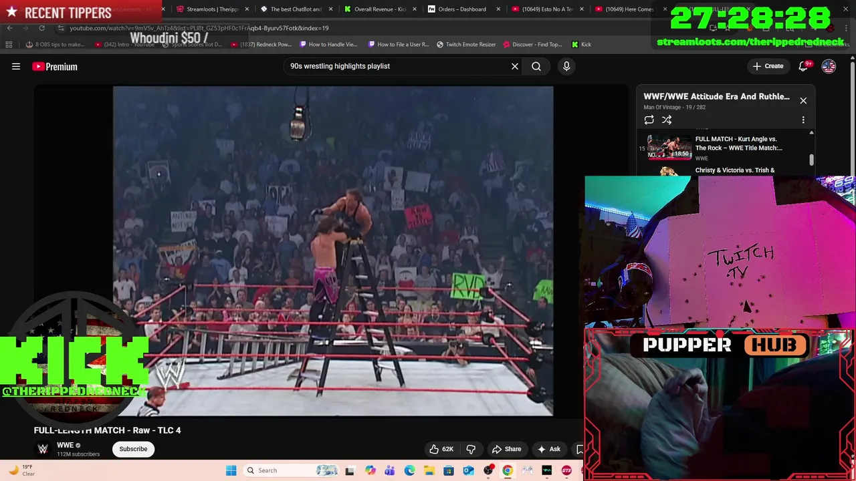Close the playlist panel

[x=803, y=100]
